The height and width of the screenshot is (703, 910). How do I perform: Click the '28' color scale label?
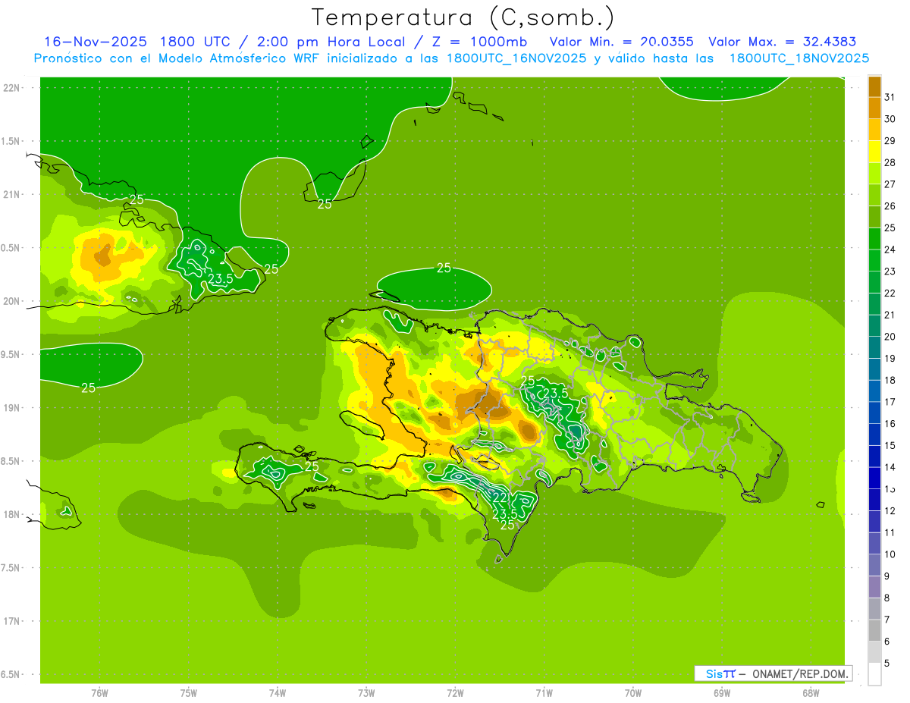pos(890,162)
